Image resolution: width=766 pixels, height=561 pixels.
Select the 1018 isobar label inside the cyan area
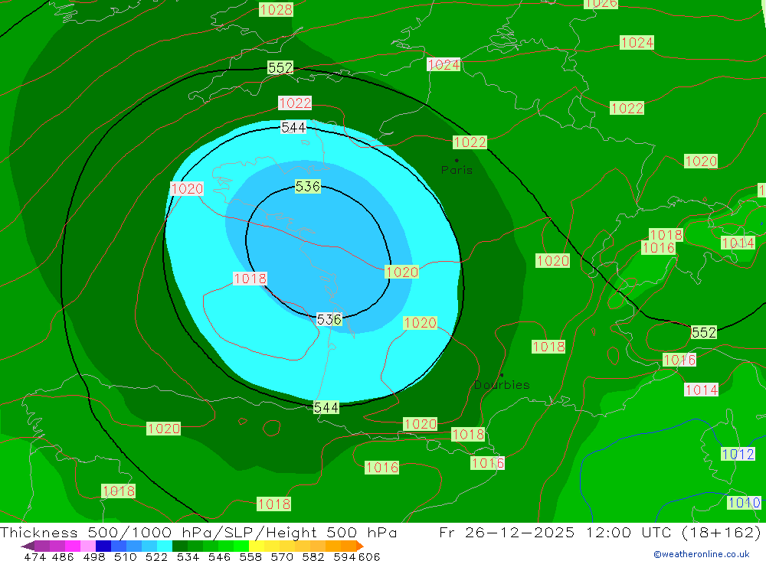point(250,279)
